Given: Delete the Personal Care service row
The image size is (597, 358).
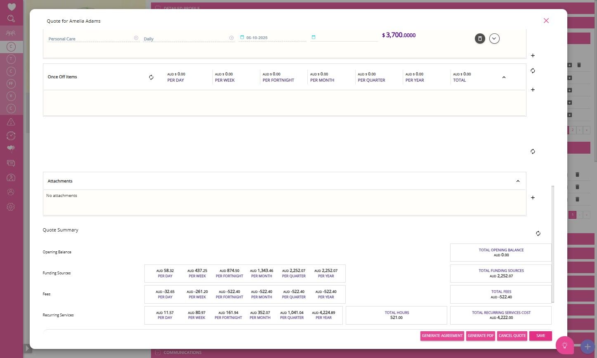Looking at the screenshot, I should 479,39.
